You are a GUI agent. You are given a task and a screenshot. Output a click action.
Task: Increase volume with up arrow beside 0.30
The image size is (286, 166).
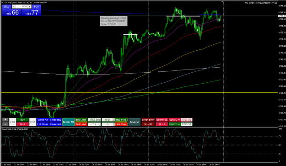tap(29, 6)
